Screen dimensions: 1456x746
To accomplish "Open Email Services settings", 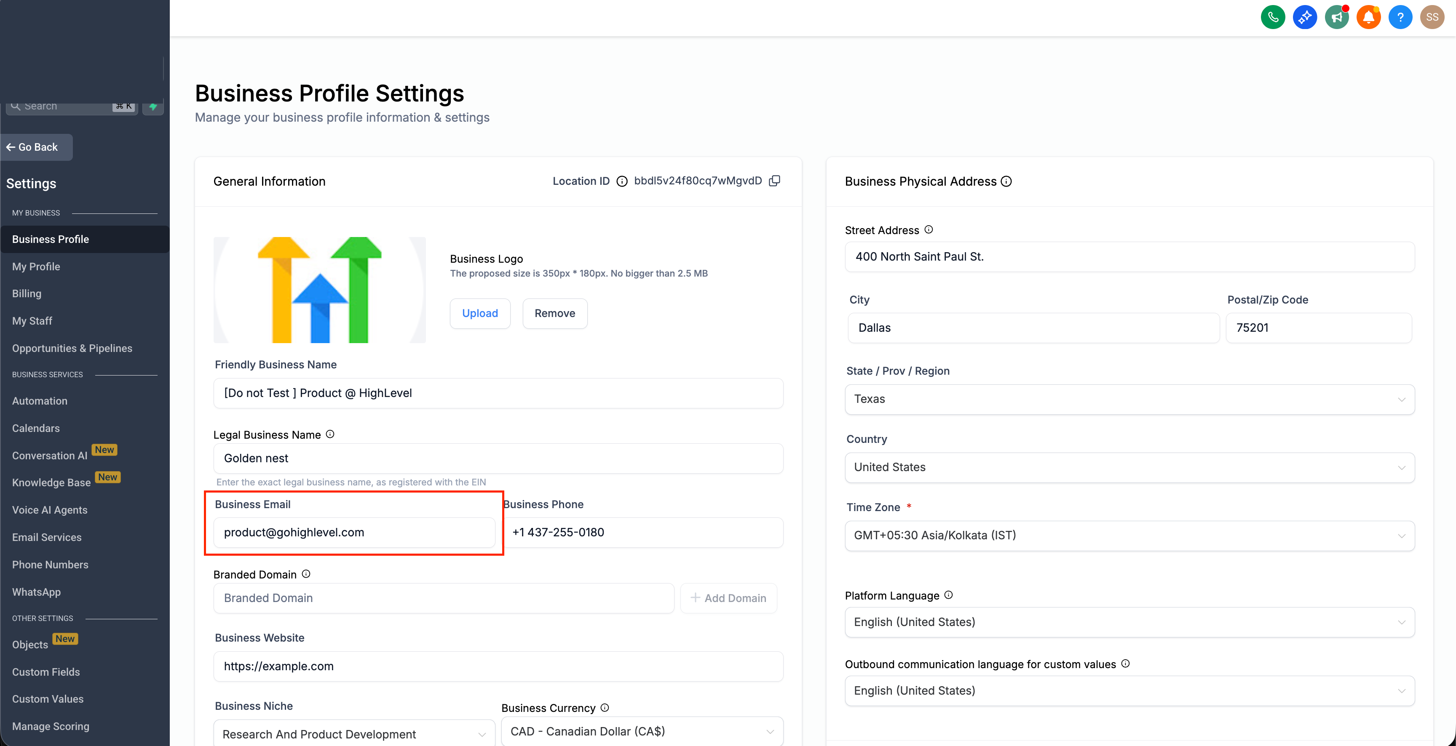I will (47, 538).
